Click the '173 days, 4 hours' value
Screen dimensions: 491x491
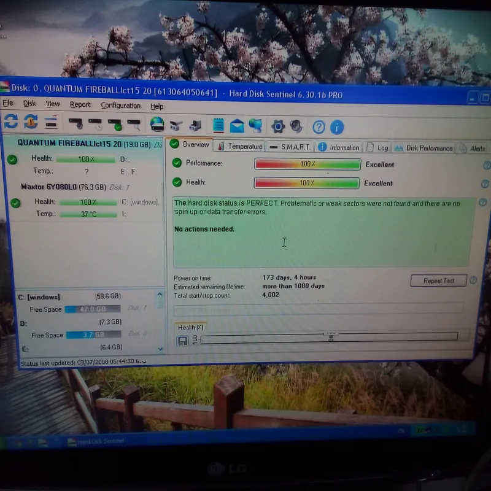pyautogui.click(x=289, y=277)
